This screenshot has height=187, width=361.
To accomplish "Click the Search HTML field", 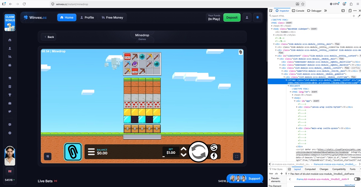I will [x=310, y=16].
